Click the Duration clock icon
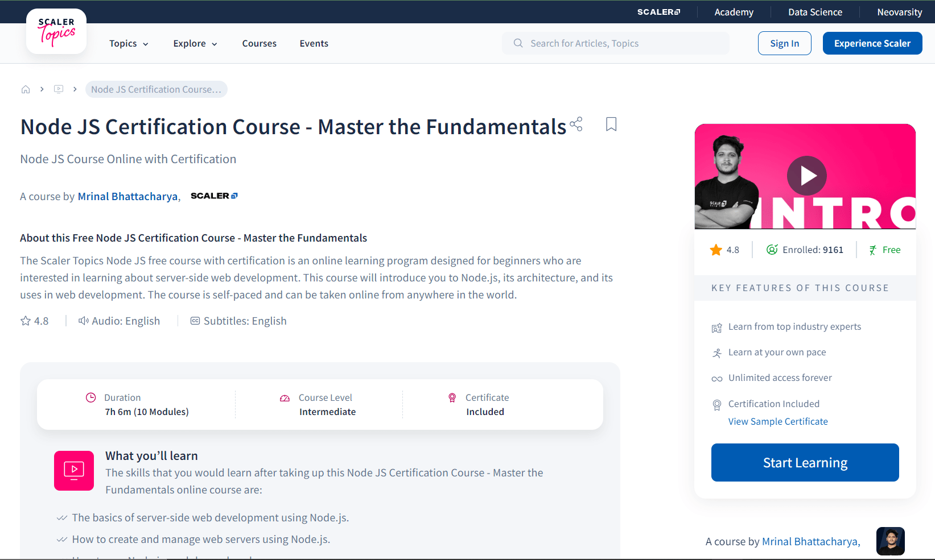The width and height of the screenshot is (935, 560). coord(90,397)
